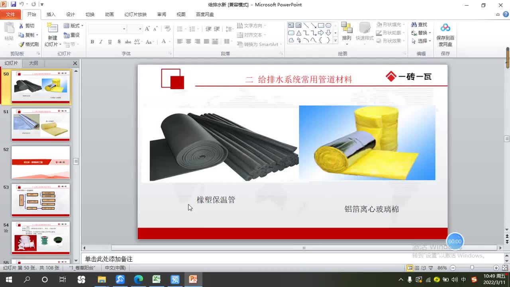Switch to the Outline (大纲) pane tab
This screenshot has height=287, width=510.
(33, 63)
